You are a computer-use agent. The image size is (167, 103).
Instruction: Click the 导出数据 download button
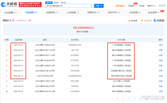tap(133, 21)
